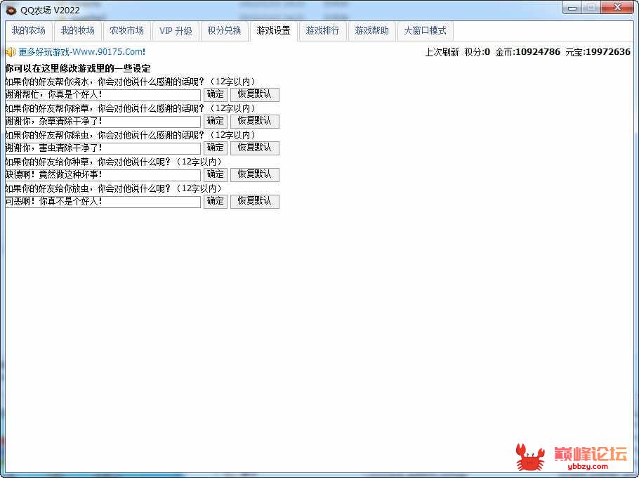Open the 农牧市场 tab

point(126,31)
